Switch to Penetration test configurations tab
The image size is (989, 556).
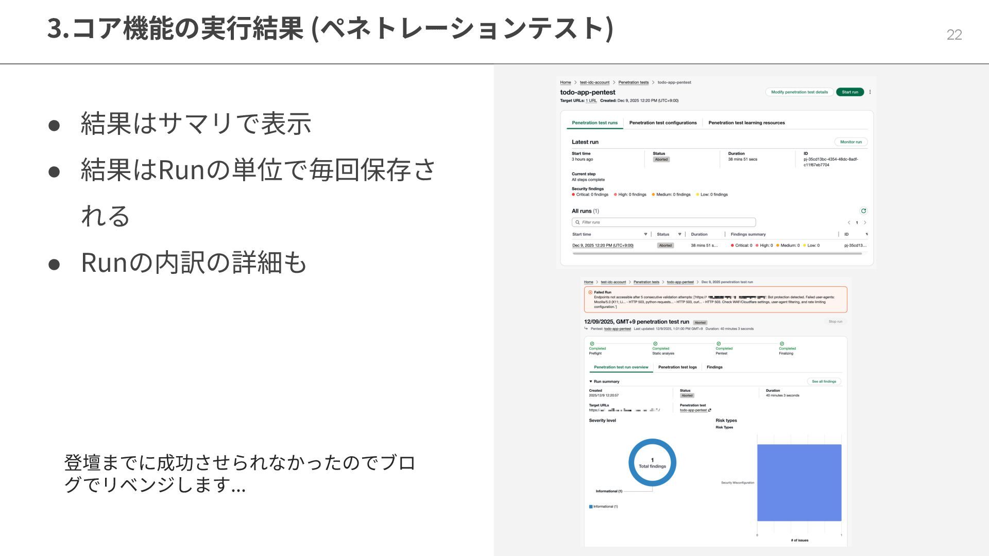(662, 123)
